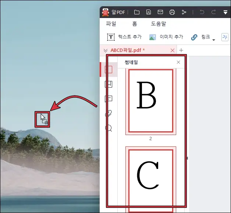Save the document with the floppy icon
This screenshot has width=231, height=213.
click(149, 12)
